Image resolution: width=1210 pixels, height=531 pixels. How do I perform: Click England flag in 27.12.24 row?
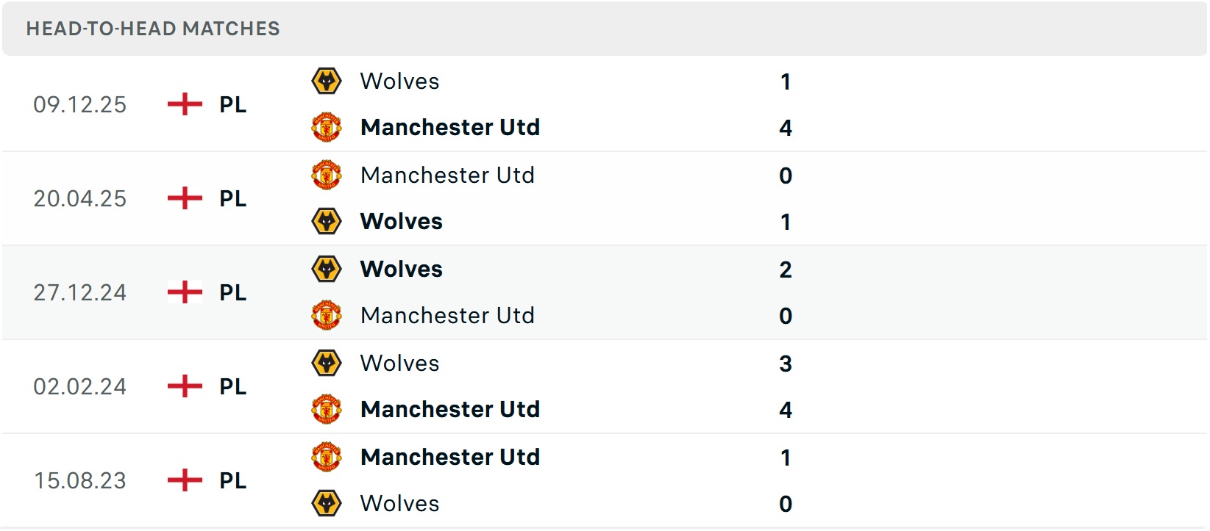185,292
